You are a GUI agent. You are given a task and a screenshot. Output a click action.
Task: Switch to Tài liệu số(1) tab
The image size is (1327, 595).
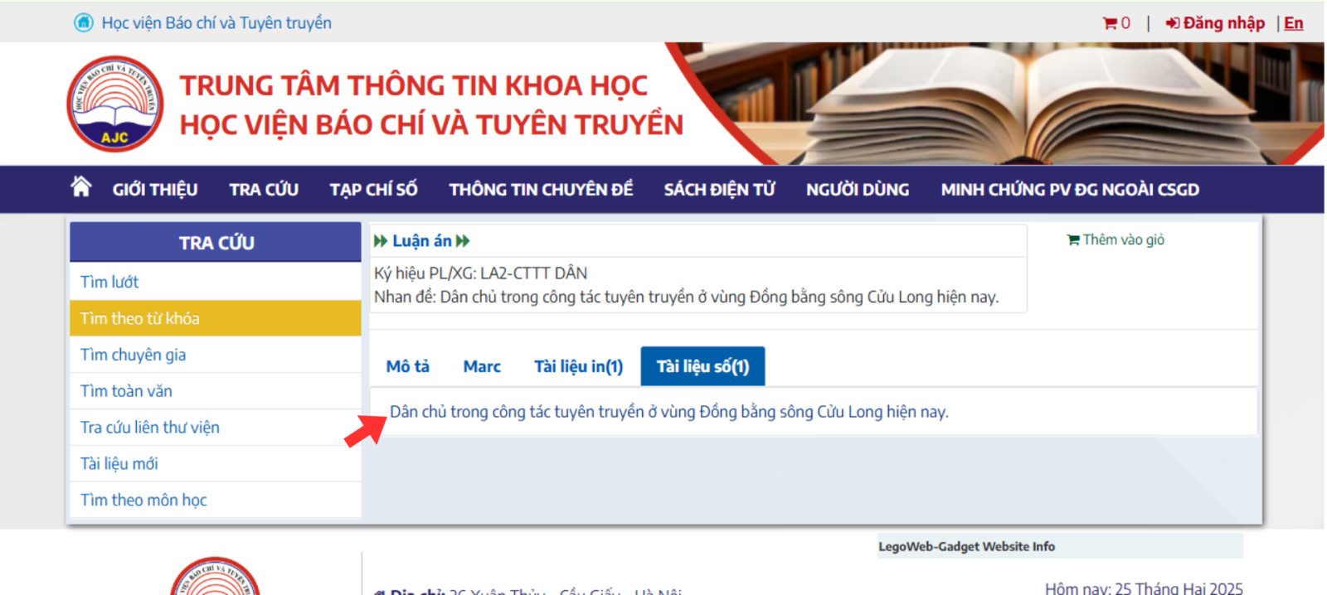(x=702, y=366)
